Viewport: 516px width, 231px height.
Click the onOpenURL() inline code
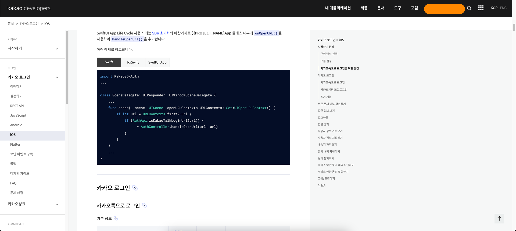pos(266,33)
